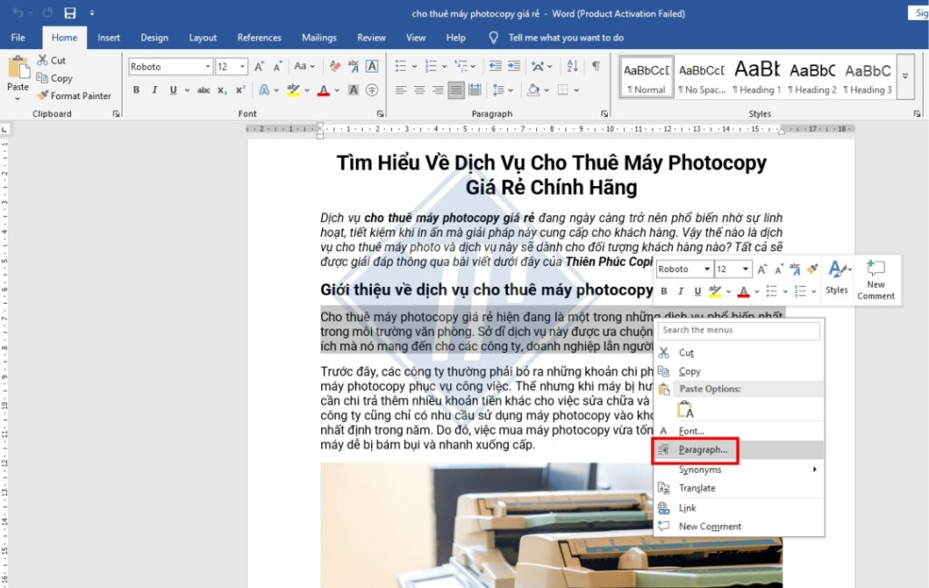Align text left in the ribbon

pos(401,90)
